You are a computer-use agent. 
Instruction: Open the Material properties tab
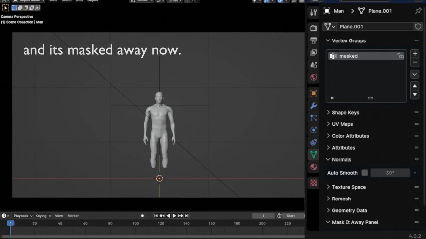313,167
